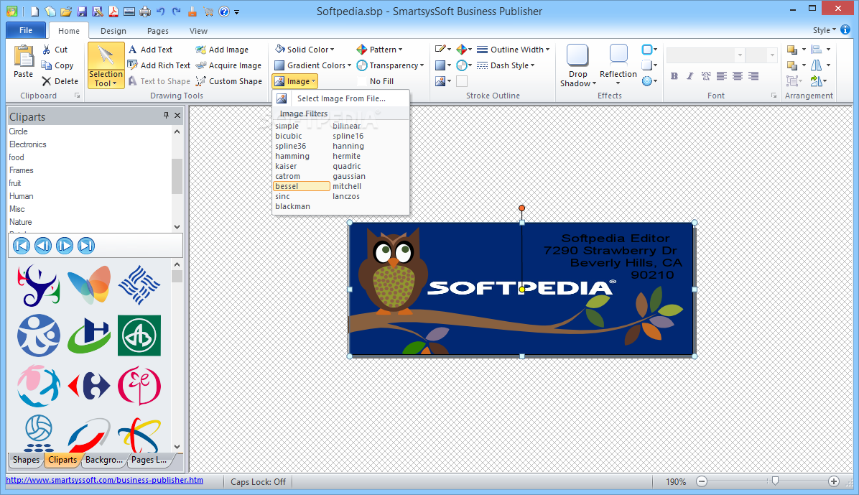Open the smartsyssoft.com business-publisher link
The image size is (859, 495).
click(x=105, y=480)
